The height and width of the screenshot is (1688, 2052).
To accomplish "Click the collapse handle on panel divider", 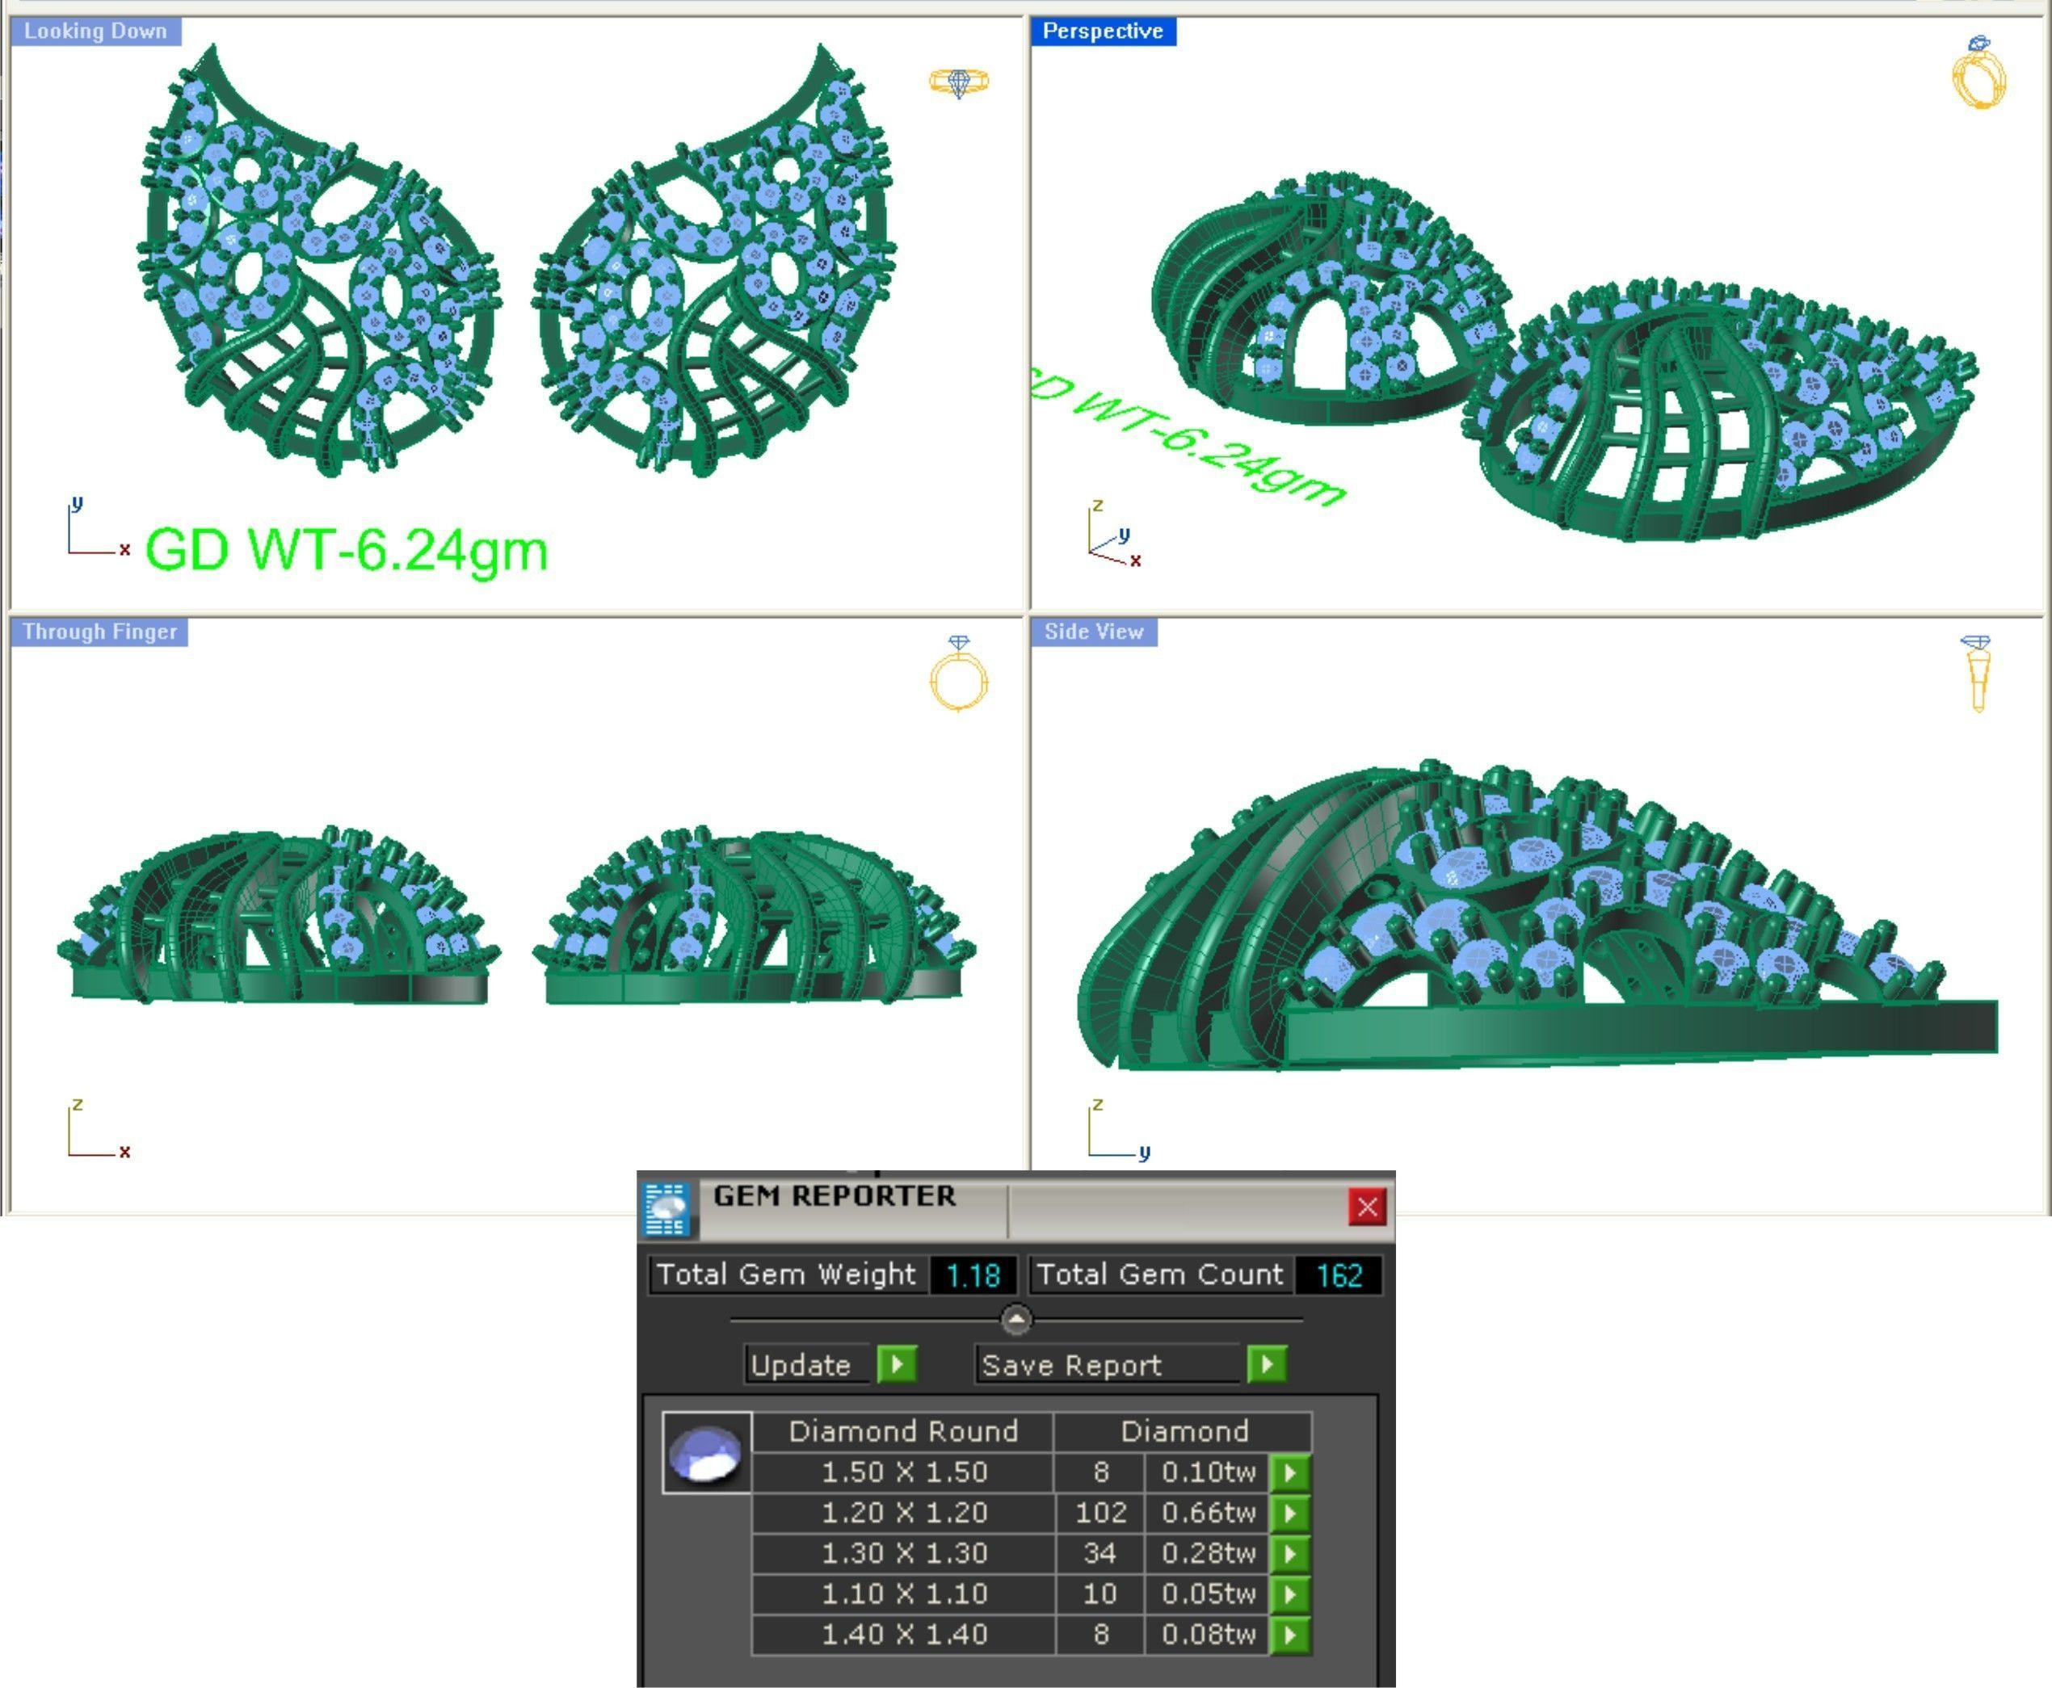I will (1015, 1320).
